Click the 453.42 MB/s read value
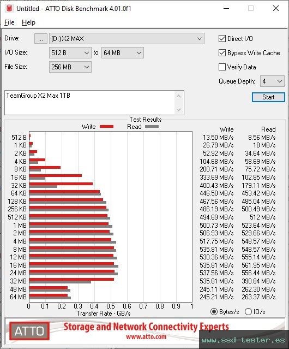 (x=259, y=193)
